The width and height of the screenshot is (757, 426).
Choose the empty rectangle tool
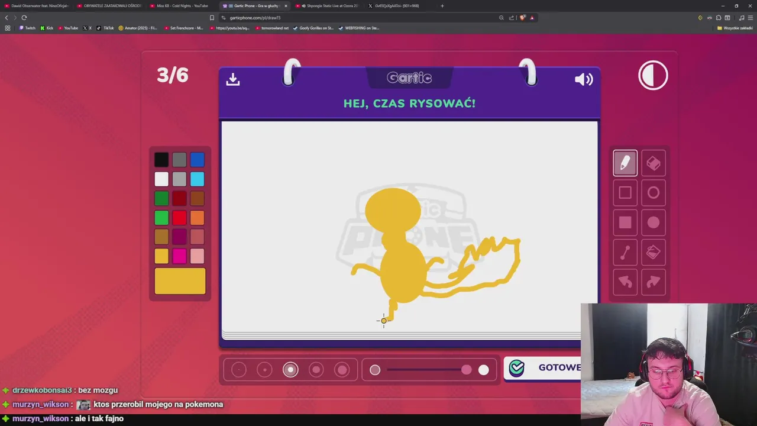coord(625,193)
